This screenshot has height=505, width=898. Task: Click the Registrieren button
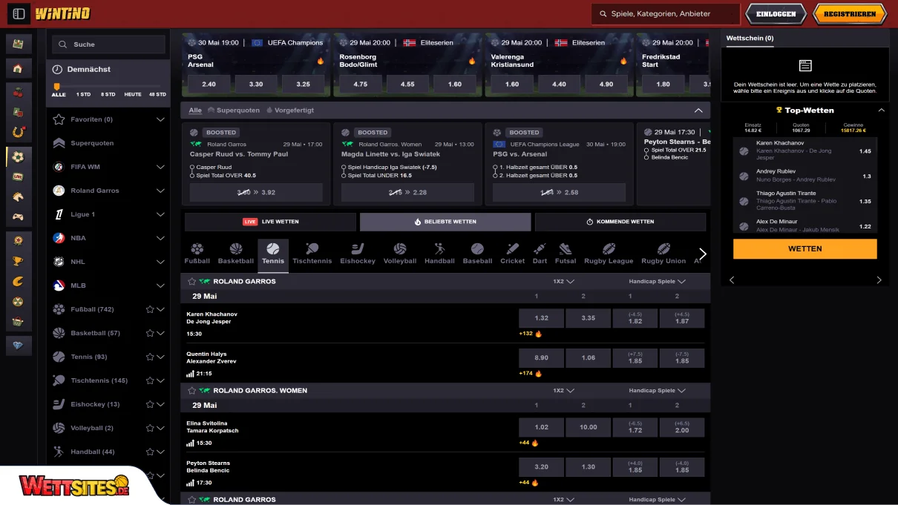850,14
